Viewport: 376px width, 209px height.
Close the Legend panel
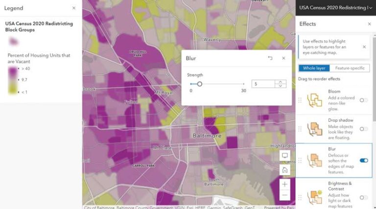pyautogui.click(x=74, y=8)
